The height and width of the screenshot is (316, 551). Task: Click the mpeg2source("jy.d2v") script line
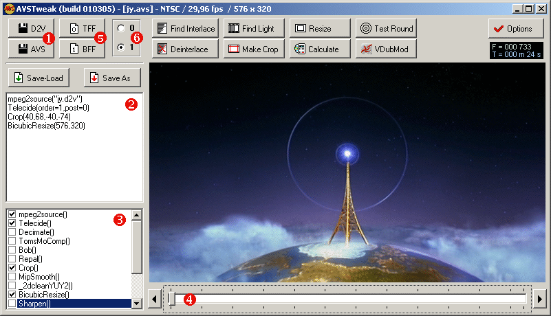point(45,99)
